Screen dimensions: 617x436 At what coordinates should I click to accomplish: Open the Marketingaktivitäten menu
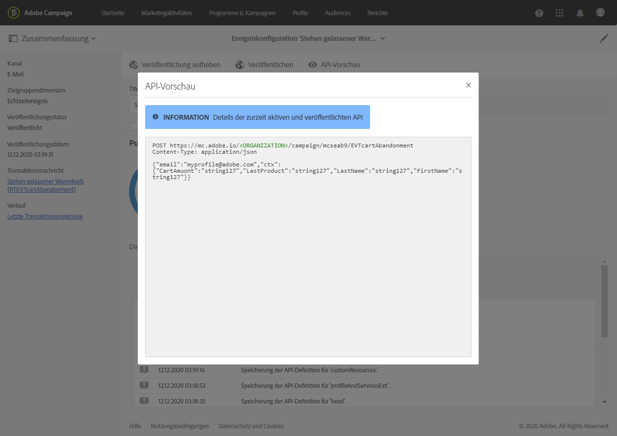[167, 13]
